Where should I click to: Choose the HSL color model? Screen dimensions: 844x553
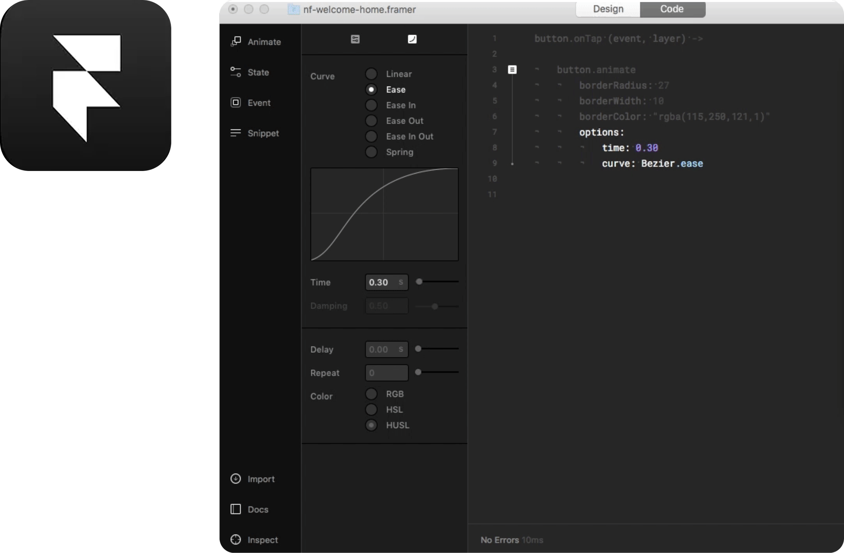pos(371,410)
